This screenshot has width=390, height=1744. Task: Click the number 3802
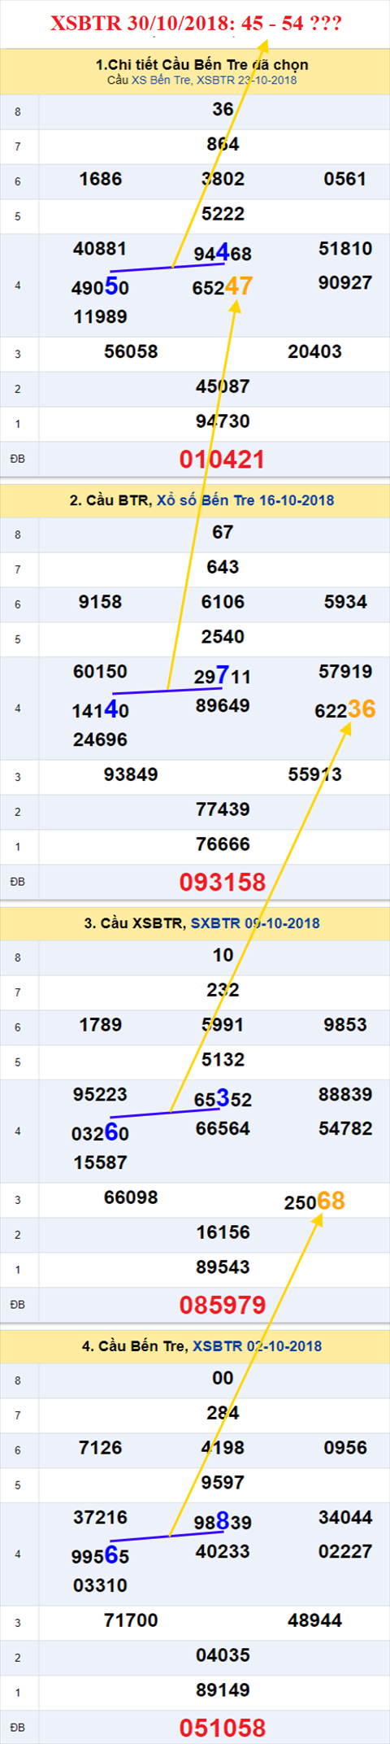coord(223,179)
